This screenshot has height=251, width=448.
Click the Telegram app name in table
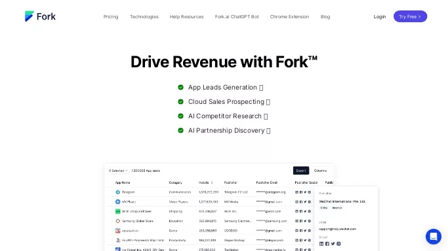pyautogui.click(x=129, y=192)
